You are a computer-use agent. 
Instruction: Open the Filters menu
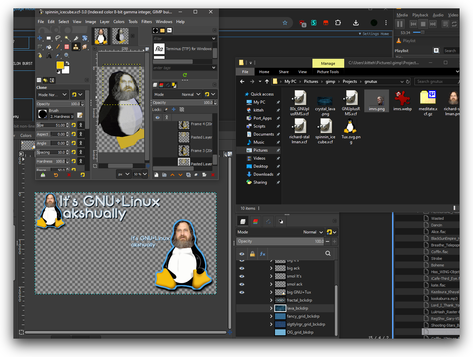pyautogui.click(x=147, y=22)
